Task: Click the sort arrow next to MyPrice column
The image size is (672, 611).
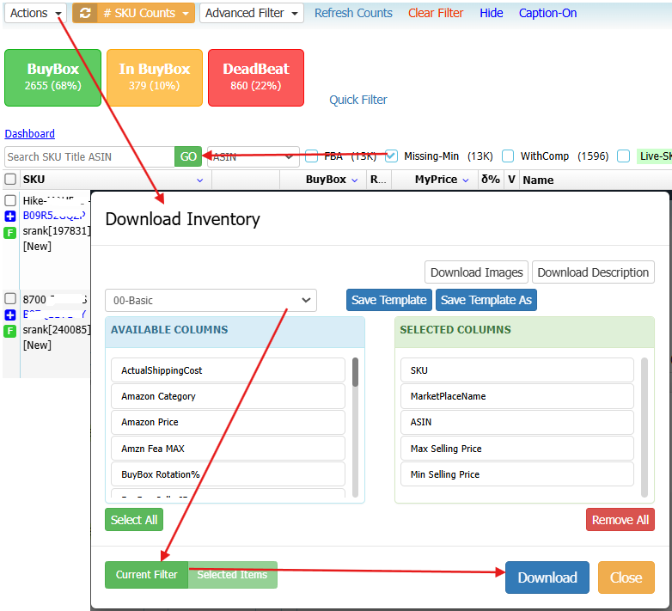Action: [x=466, y=180]
